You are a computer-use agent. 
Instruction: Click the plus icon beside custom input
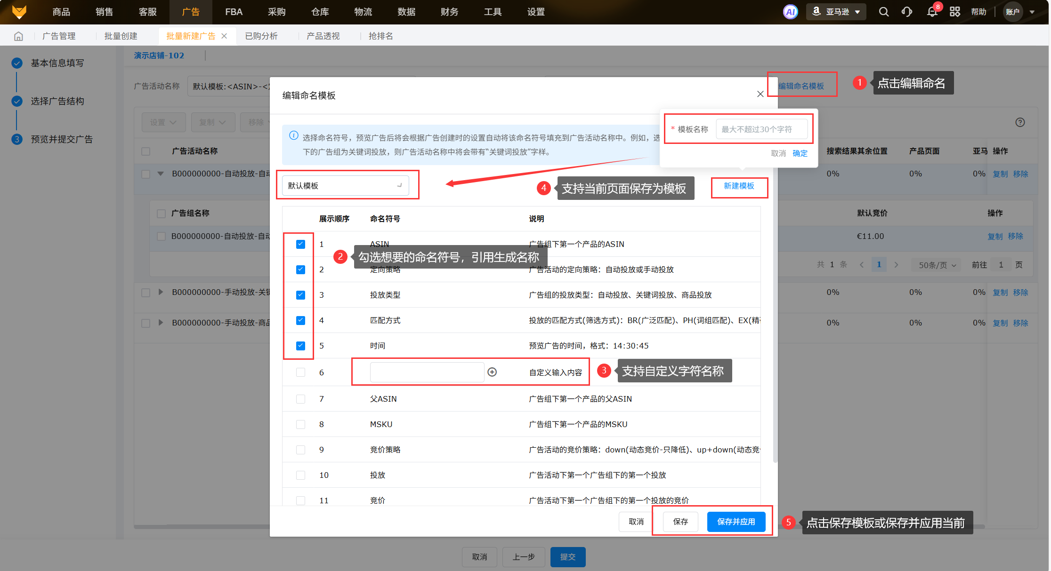click(492, 372)
